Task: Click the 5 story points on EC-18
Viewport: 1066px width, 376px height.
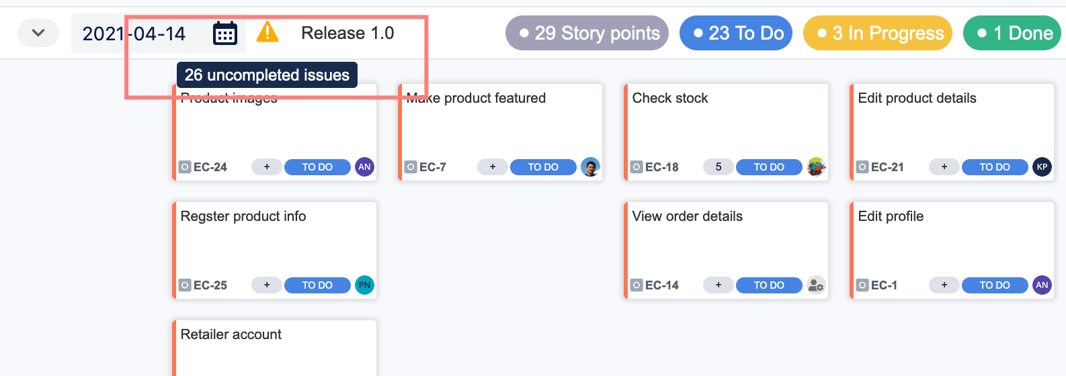Action: [719, 167]
